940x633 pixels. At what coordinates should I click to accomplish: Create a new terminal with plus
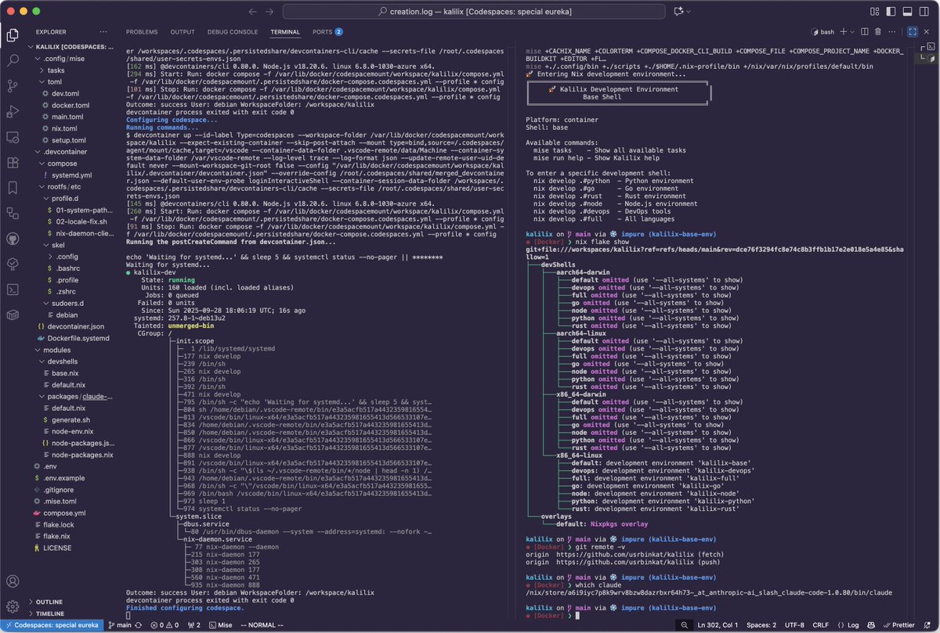[x=842, y=32]
